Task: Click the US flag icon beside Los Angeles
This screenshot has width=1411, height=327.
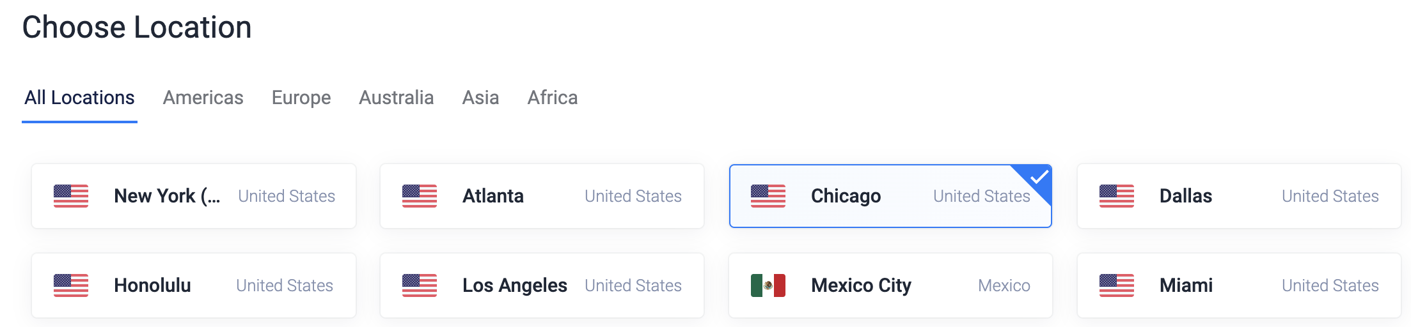Action: [420, 285]
